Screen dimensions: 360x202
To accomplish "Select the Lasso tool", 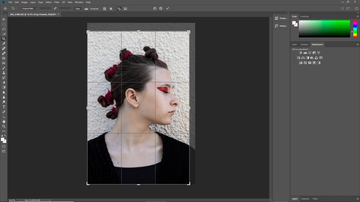I will pyautogui.click(x=4, y=29).
